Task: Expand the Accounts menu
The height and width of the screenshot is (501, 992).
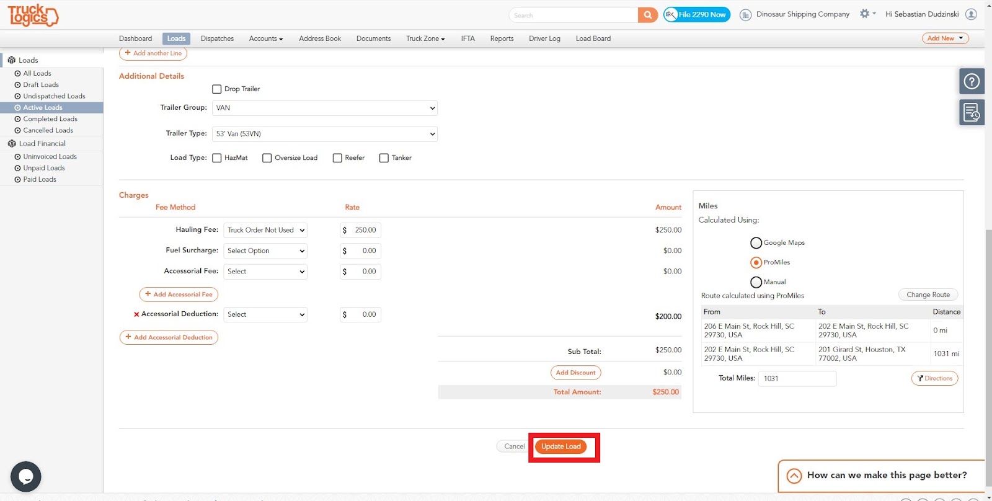Action: click(266, 38)
